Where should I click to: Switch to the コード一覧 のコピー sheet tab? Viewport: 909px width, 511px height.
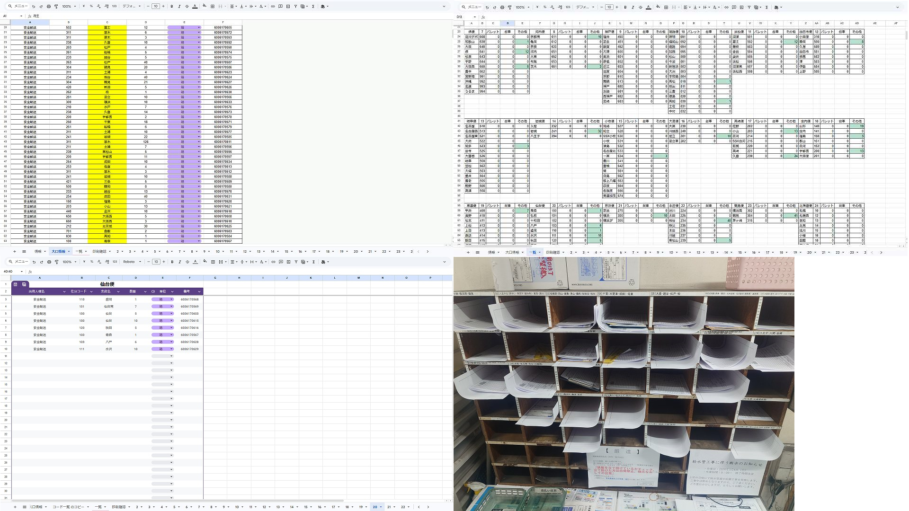(x=68, y=507)
